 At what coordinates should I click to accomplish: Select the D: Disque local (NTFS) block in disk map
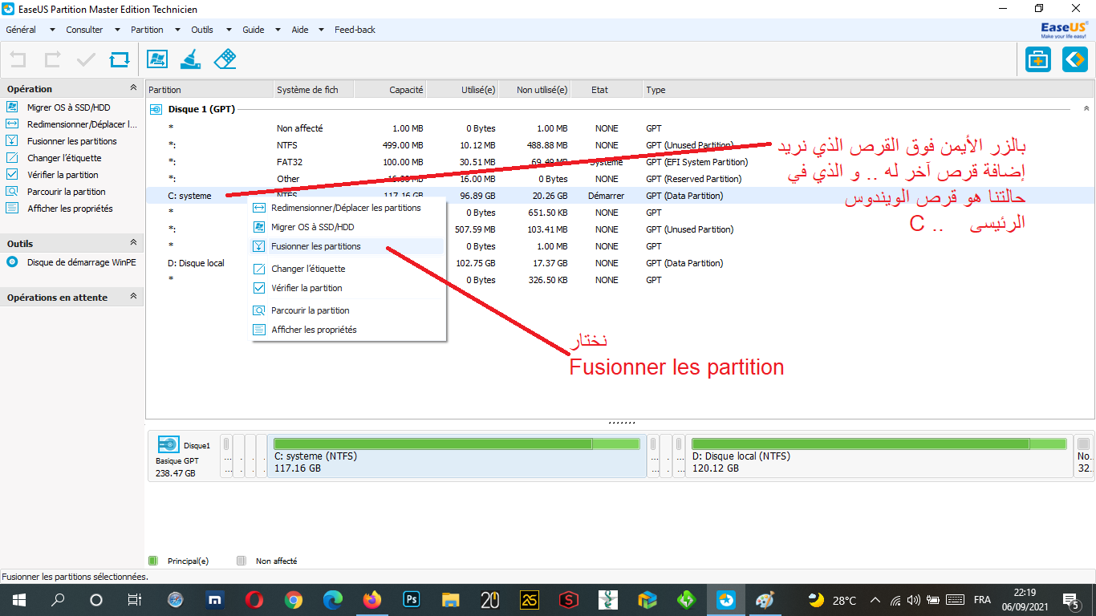tap(879, 456)
